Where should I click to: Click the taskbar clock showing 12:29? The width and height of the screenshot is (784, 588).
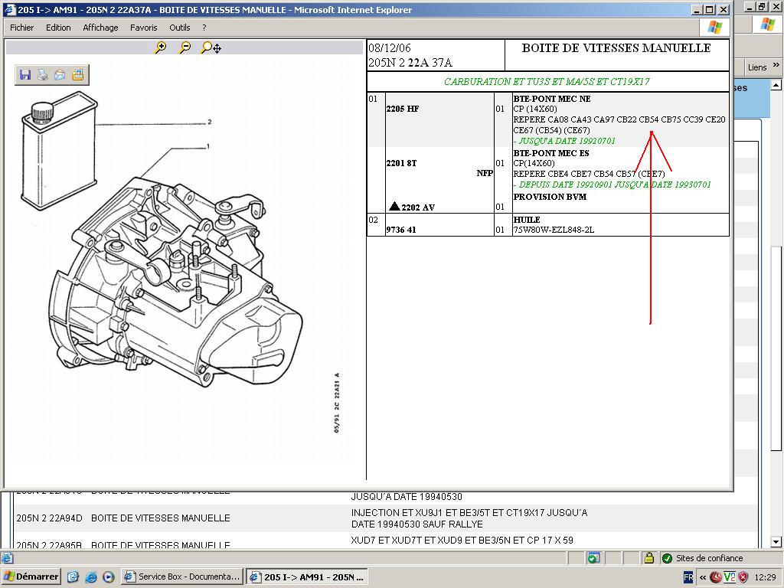765,577
